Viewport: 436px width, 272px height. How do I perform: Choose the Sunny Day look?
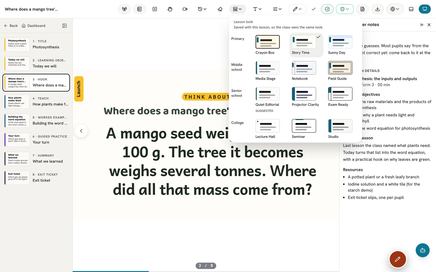(340, 45)
